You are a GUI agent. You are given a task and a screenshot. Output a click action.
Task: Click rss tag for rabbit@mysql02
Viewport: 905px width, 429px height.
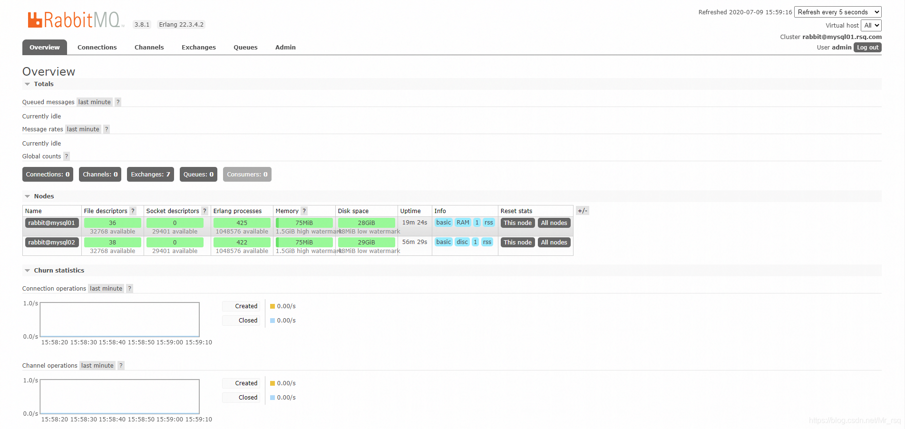pyautogui.click(x=487, y=242)
